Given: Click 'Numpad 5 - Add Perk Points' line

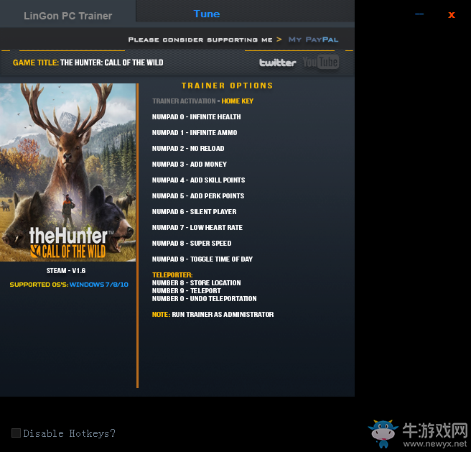Looking at the screenshot, I should [x=198, y=196].
